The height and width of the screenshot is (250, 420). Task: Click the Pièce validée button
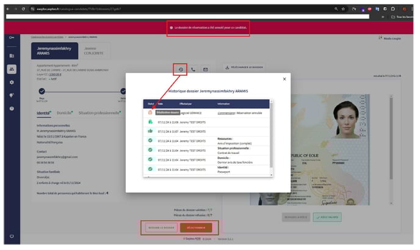(327, 217)
